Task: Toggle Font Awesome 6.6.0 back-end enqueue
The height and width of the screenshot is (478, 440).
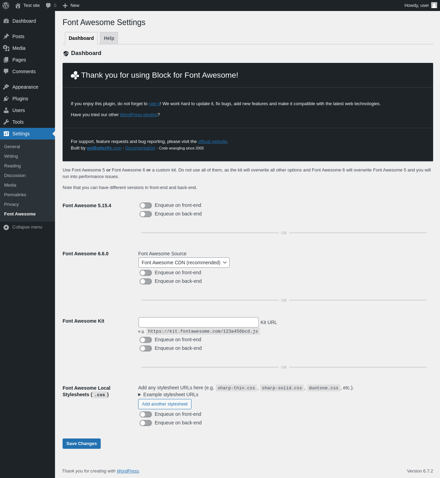Action: (146, 281)
